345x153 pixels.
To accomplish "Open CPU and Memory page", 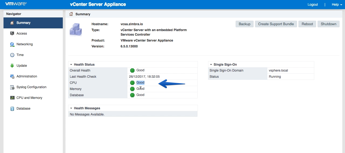I will [33, 98].
